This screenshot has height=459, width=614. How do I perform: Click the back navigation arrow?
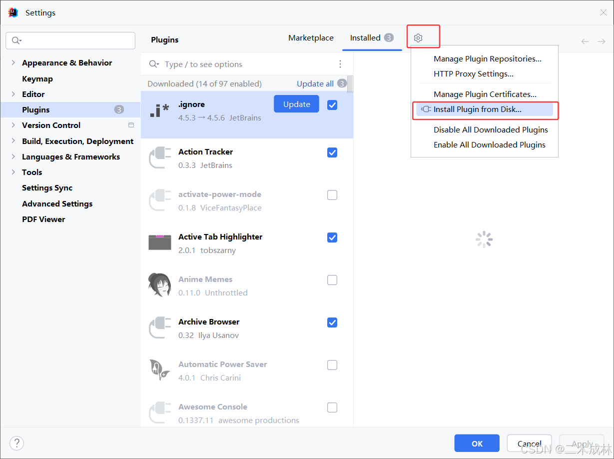(x=585, y=41)
